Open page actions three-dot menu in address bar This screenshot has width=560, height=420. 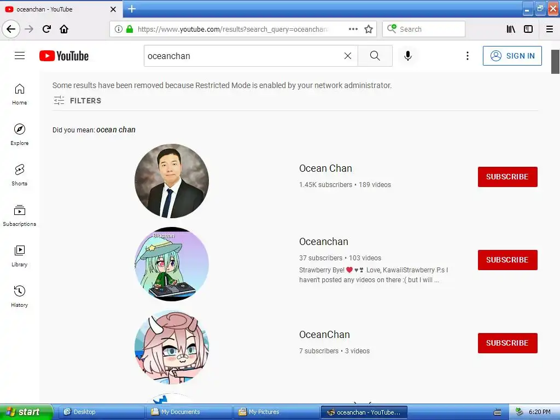coord(353,29)
